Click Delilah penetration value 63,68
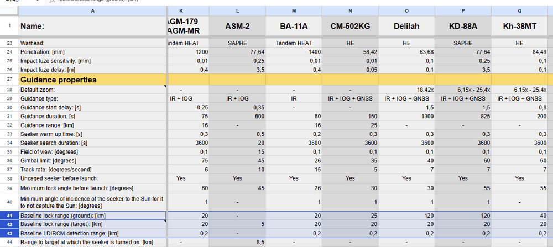 click(406, 52)
